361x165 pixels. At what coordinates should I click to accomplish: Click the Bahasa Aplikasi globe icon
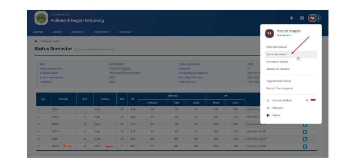pos(268,100)
